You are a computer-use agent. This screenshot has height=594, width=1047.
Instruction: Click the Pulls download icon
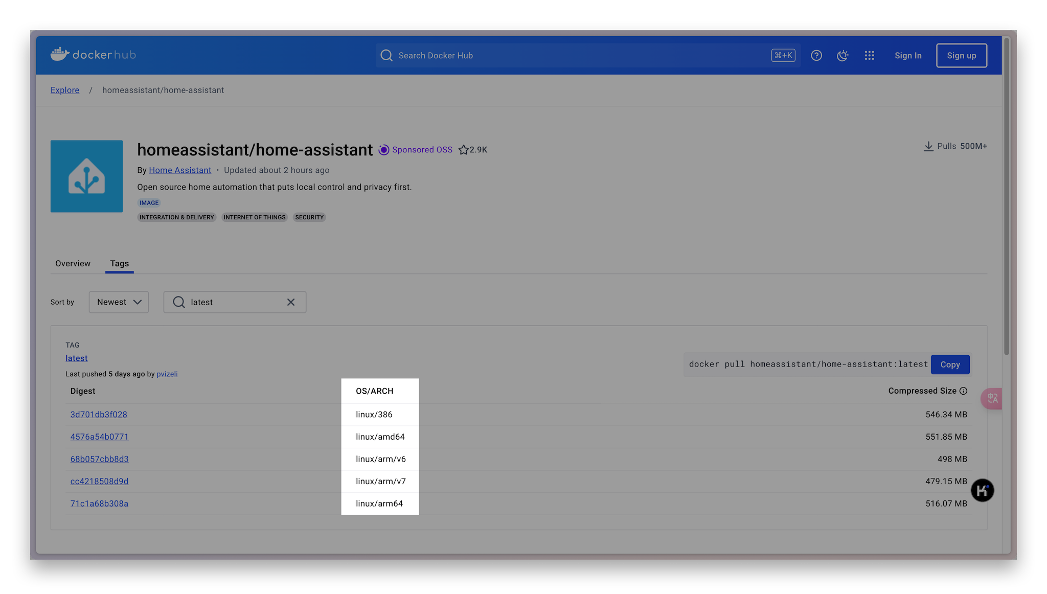928,146
